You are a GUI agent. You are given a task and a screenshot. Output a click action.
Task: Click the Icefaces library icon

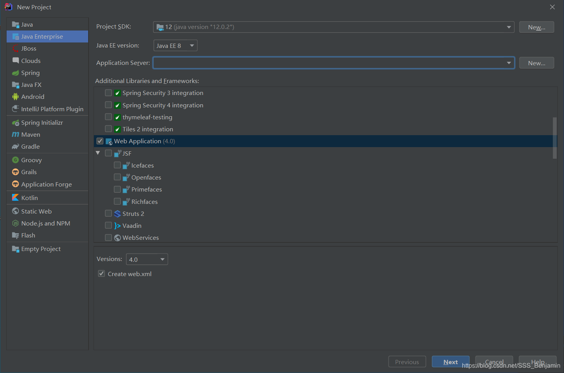[126, 166]
